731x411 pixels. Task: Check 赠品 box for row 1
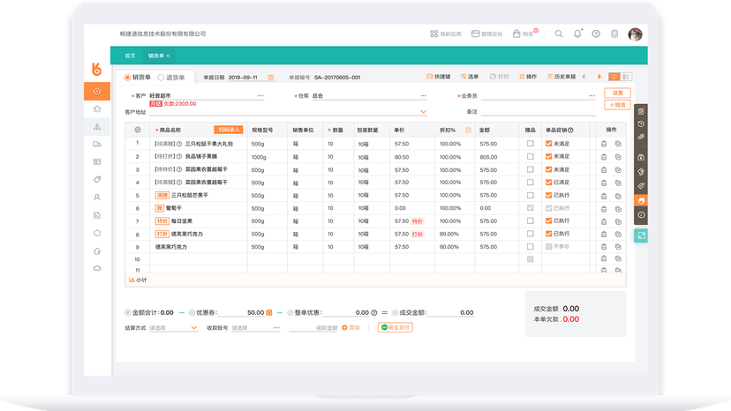pyautogui.click(x=530, y=144)
